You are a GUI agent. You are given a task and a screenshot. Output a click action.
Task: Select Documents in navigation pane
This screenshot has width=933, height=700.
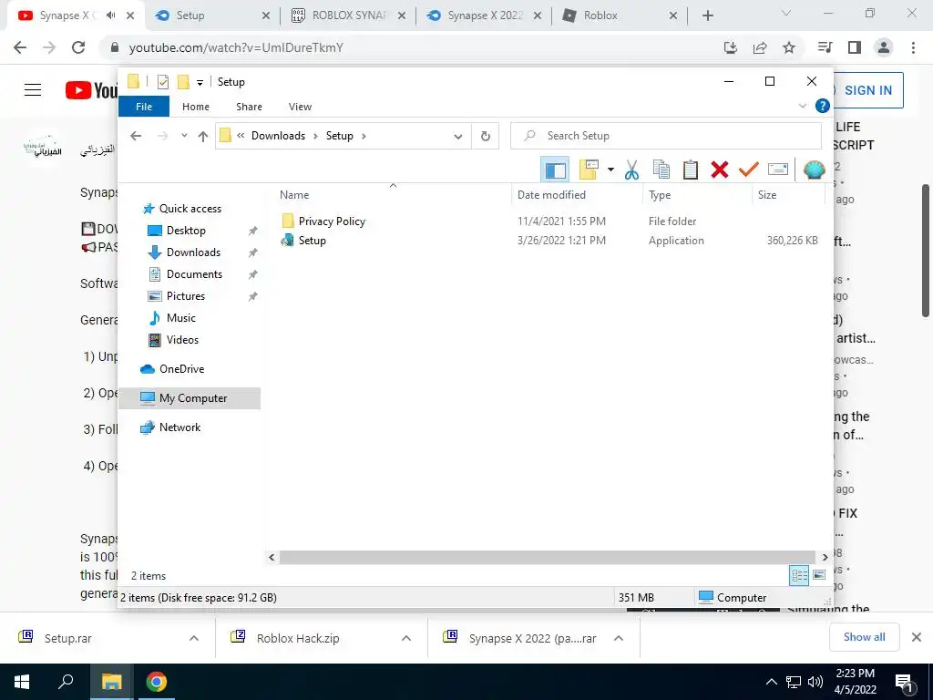tap(194, 274)
